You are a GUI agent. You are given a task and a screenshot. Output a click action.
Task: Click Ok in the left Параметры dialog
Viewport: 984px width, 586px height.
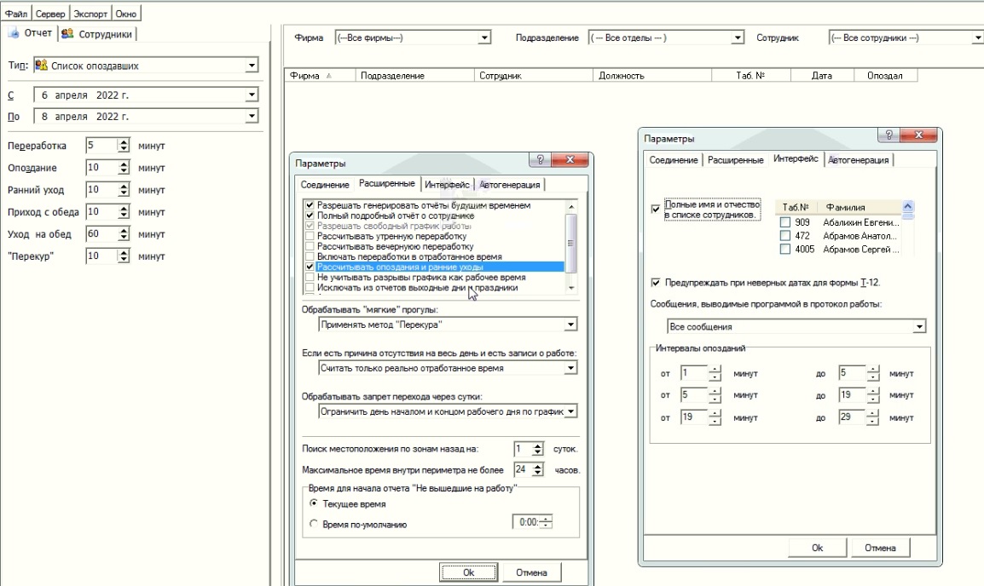(x=468, y=572)
